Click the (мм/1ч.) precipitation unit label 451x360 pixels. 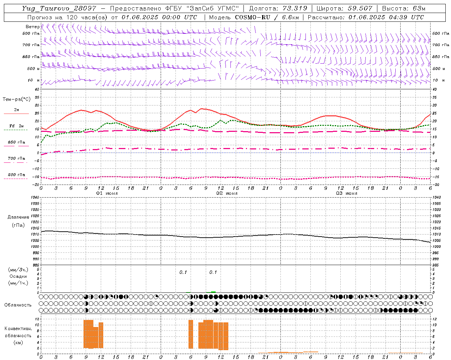tap(18, 283)
